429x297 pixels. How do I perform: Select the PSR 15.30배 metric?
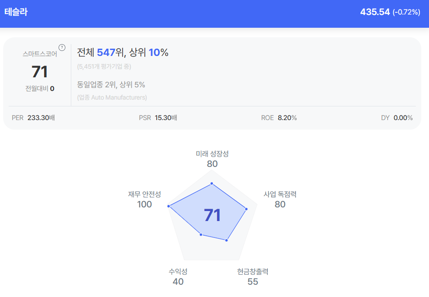[158, 118]
